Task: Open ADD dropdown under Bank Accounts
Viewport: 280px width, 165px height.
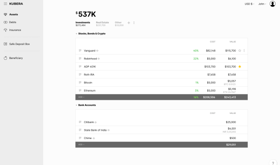Action: 81,145
